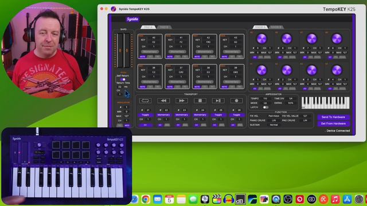
Task: Open Messages from the dock
Action: (193, 199)
